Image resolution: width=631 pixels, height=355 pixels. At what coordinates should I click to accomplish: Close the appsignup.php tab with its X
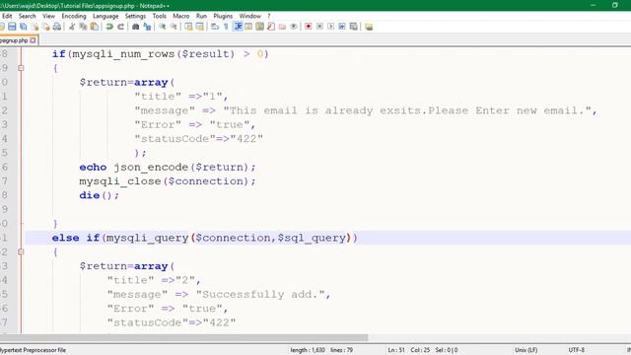point(33,40)
